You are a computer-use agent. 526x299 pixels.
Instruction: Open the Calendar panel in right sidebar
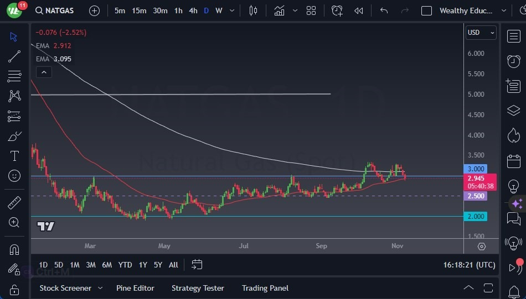(513, 161)
